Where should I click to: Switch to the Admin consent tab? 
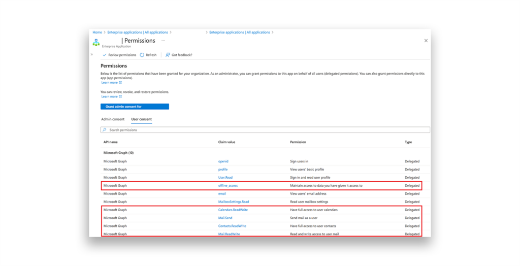tap(113, 119)
